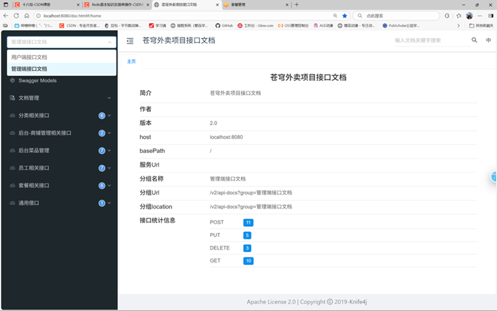Switch to the Redis基本知识 CSDN browser tab

coord(117,5)
